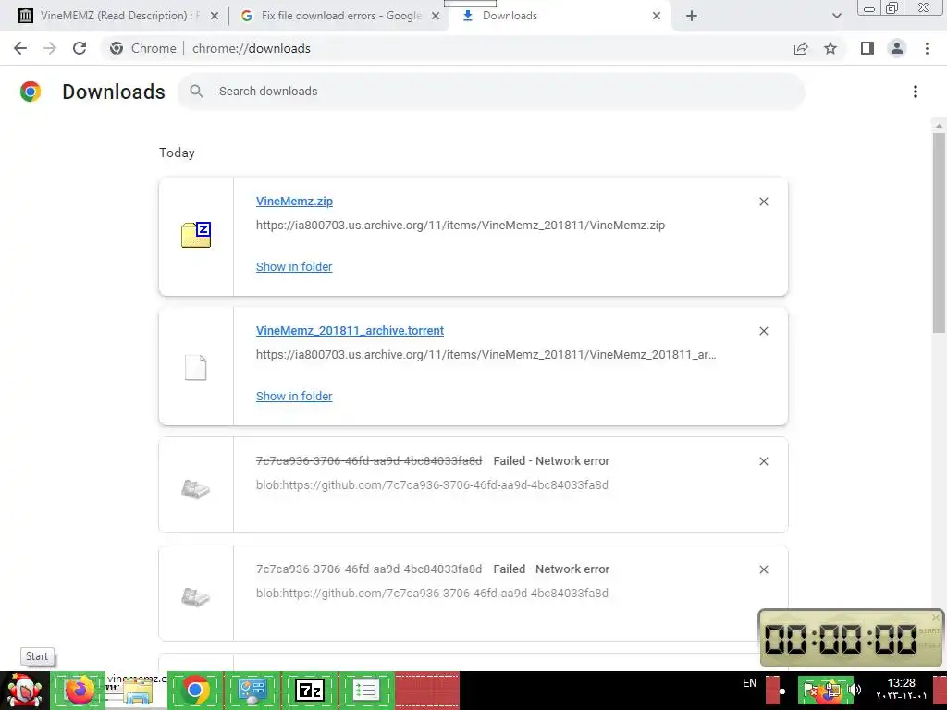Image resolution: width=947 pixels, height=710 pixels.
Task: Open a new browser tab
Action: [692, 17]
